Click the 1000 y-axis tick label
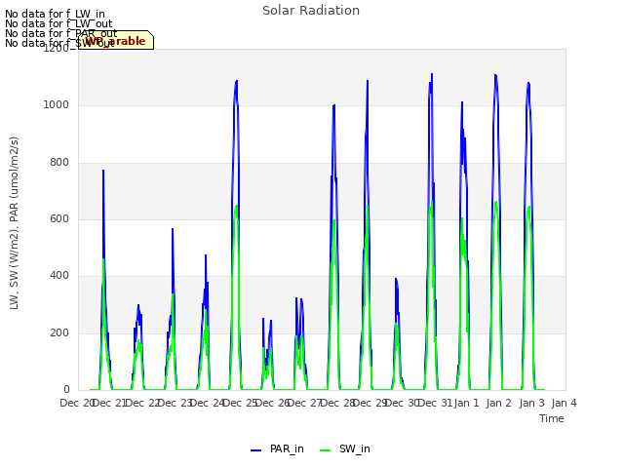624x468 pixels. click(x=57, y=105)
